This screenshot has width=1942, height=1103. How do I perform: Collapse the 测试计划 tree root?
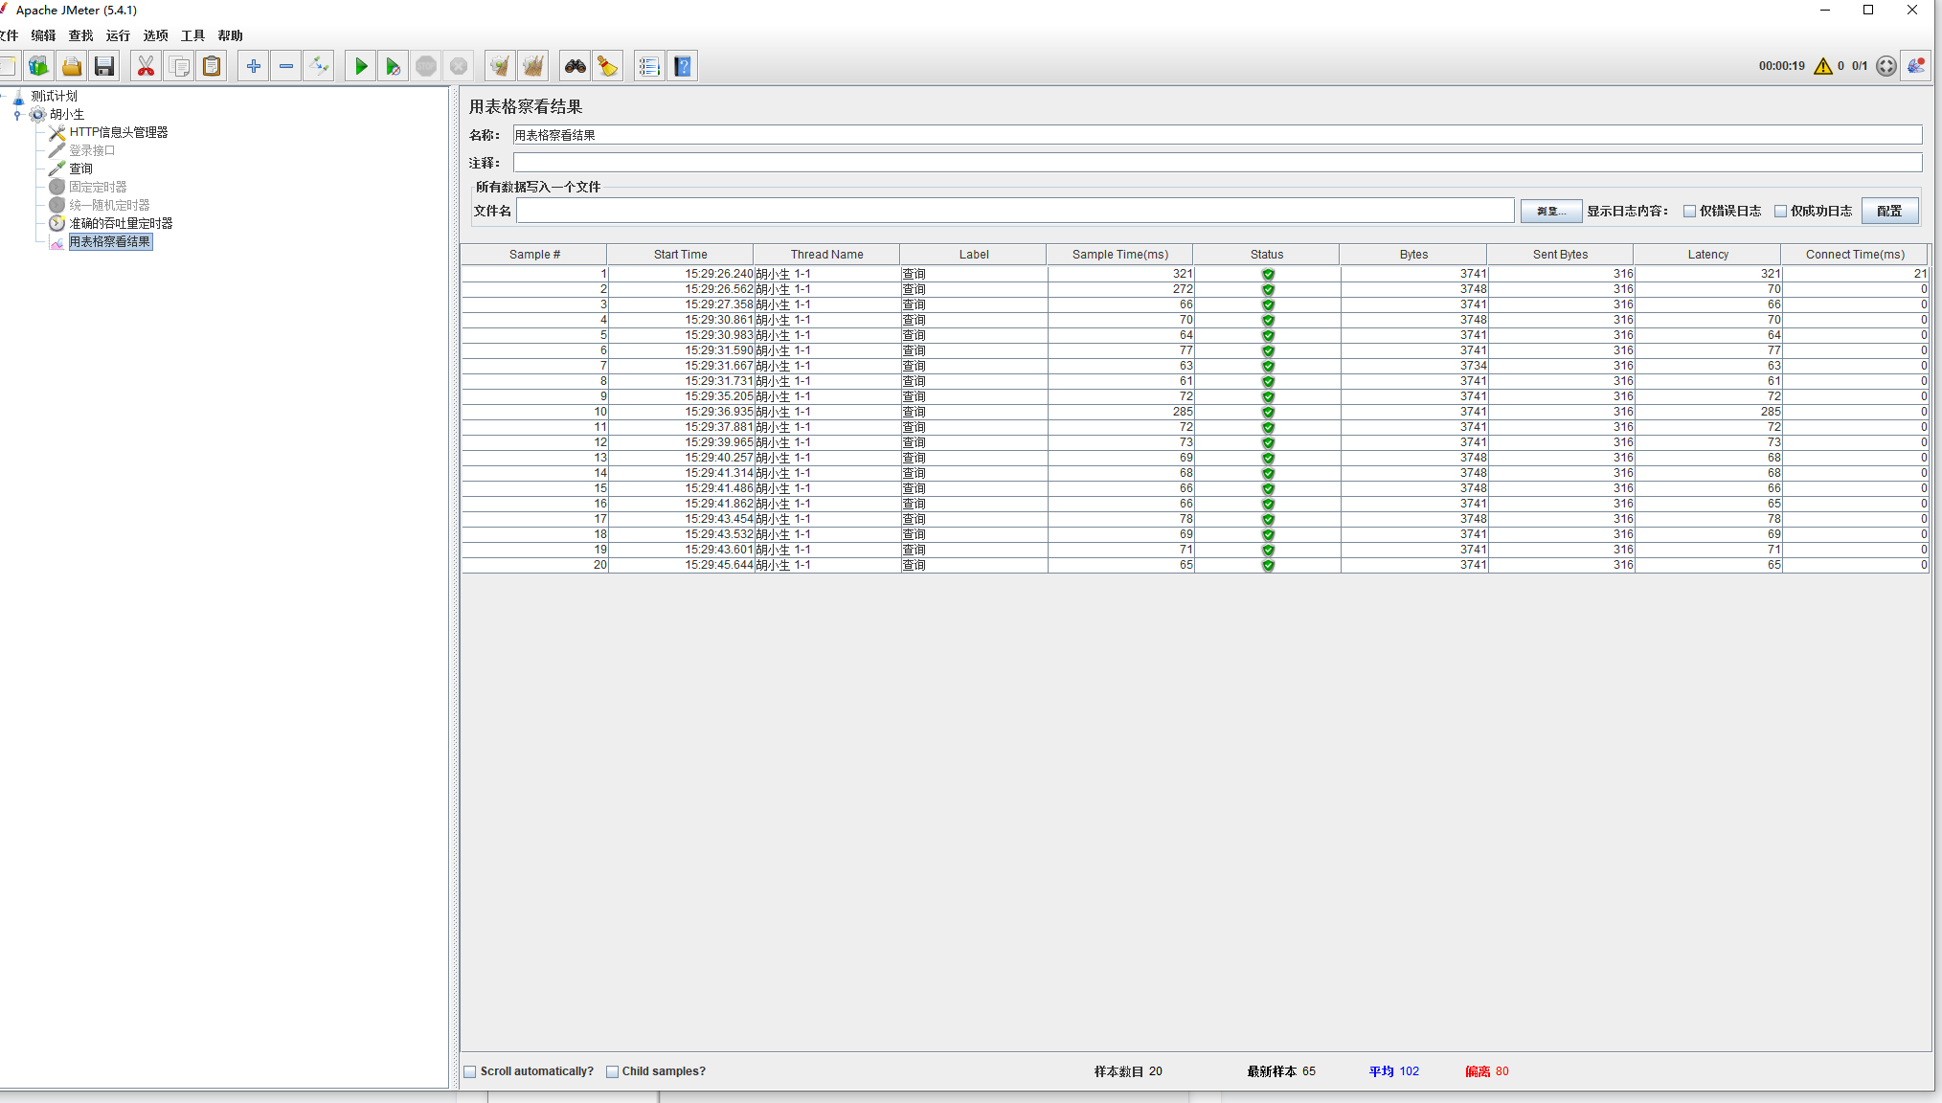pyautogui.click(x=3, y=96)
